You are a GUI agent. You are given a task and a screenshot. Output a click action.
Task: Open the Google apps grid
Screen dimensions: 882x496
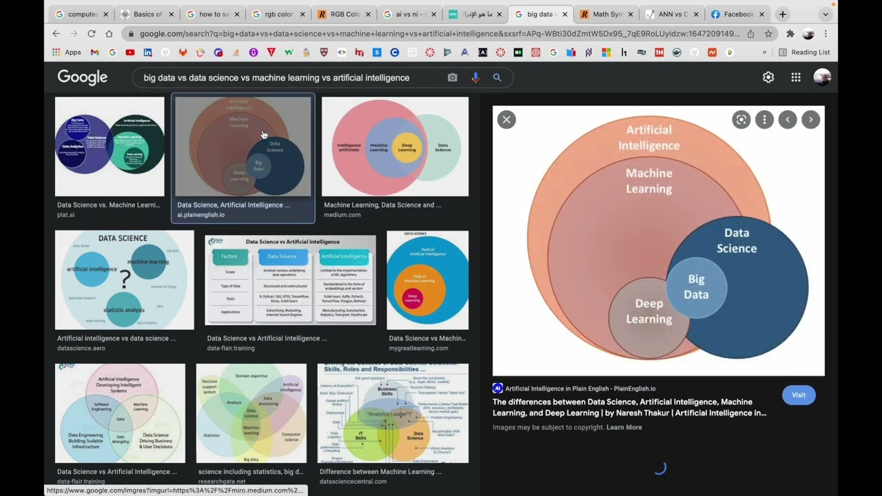click(796, 78)
